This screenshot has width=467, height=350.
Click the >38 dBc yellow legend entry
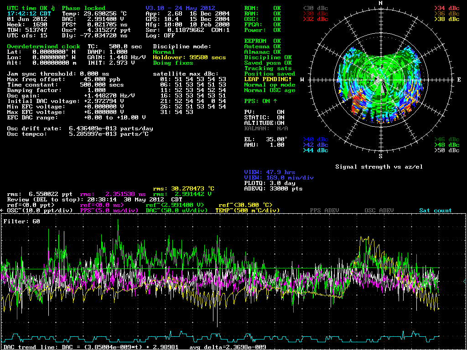[446, 19]
